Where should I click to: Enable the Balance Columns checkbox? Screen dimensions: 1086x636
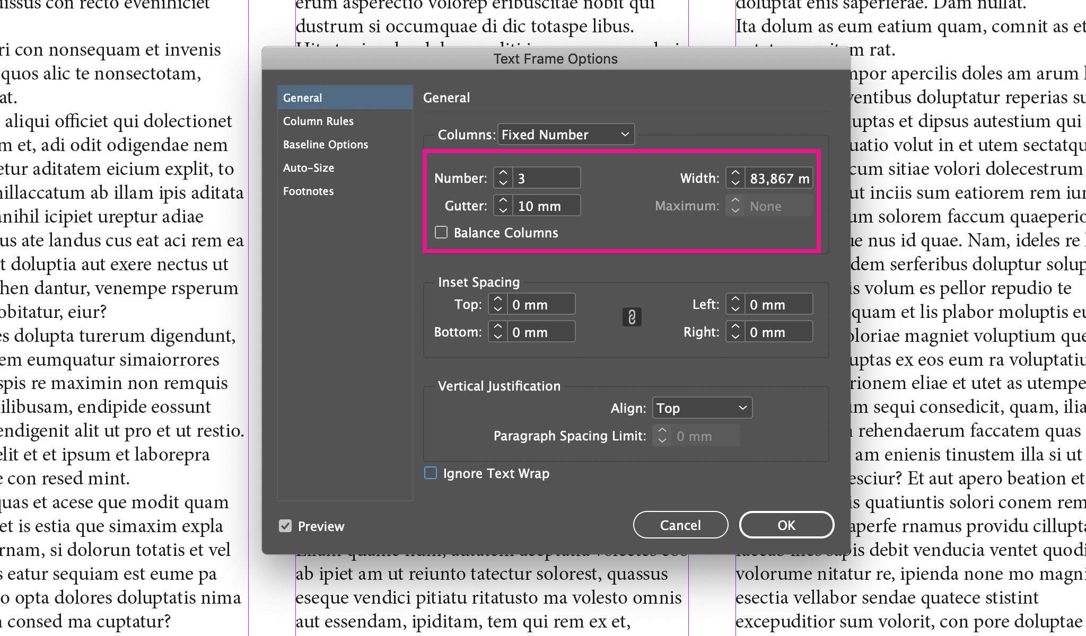point(441,232)
